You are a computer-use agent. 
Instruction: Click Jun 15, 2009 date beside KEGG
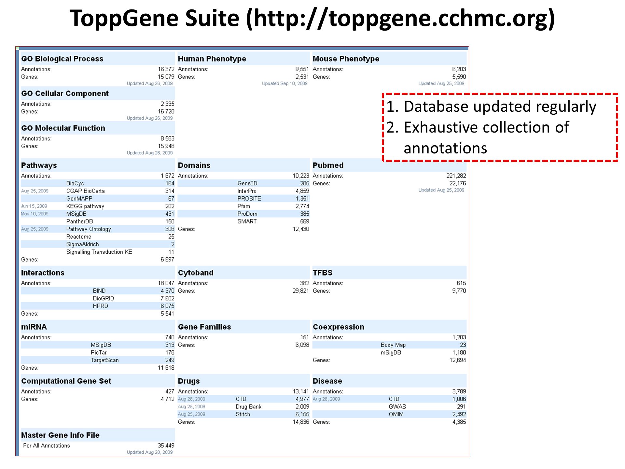tap(34, 206)
